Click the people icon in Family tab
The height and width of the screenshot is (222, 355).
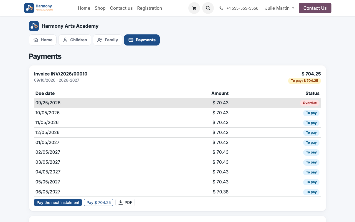100,40
